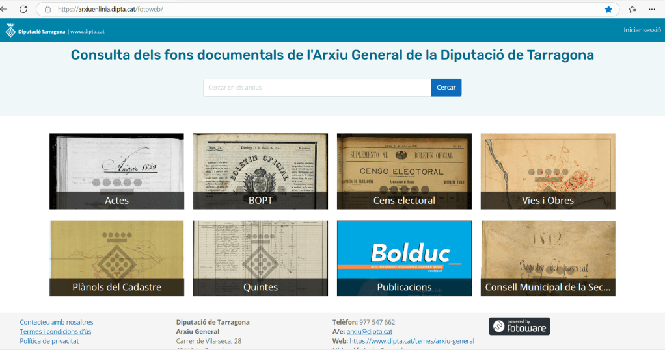The height and width of the screenshot is (350, 665).
Task: Click the Cercar search button
Action: (x=446, y=88)
